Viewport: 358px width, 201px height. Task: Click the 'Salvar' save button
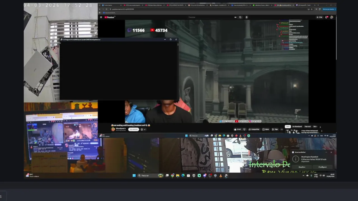coord(266,129)
